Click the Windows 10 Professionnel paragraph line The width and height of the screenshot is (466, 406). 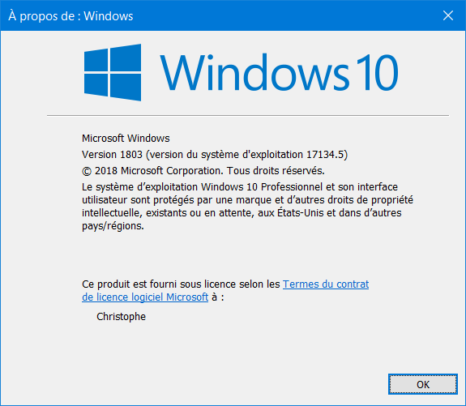tap(240, 187)
